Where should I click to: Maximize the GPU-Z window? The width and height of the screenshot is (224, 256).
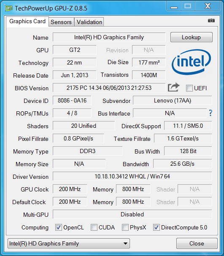pos(188,6)
